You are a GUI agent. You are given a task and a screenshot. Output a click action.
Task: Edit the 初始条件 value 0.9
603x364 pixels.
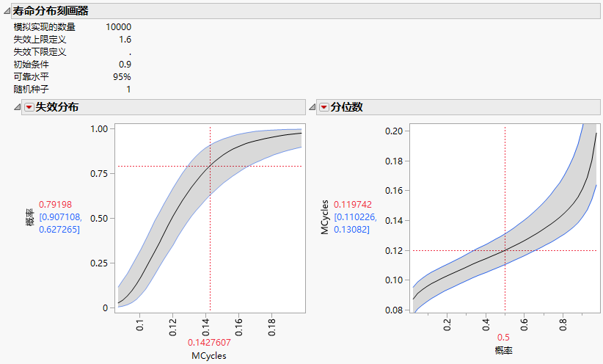pyautogui.click(x=125, y=65)
